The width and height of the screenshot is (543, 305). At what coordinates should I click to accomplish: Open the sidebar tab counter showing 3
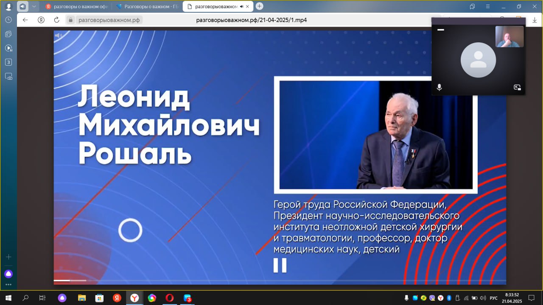coord(8,62)
